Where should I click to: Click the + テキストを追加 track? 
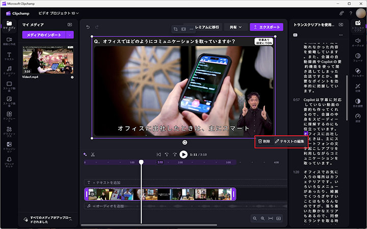click(186, 183)
